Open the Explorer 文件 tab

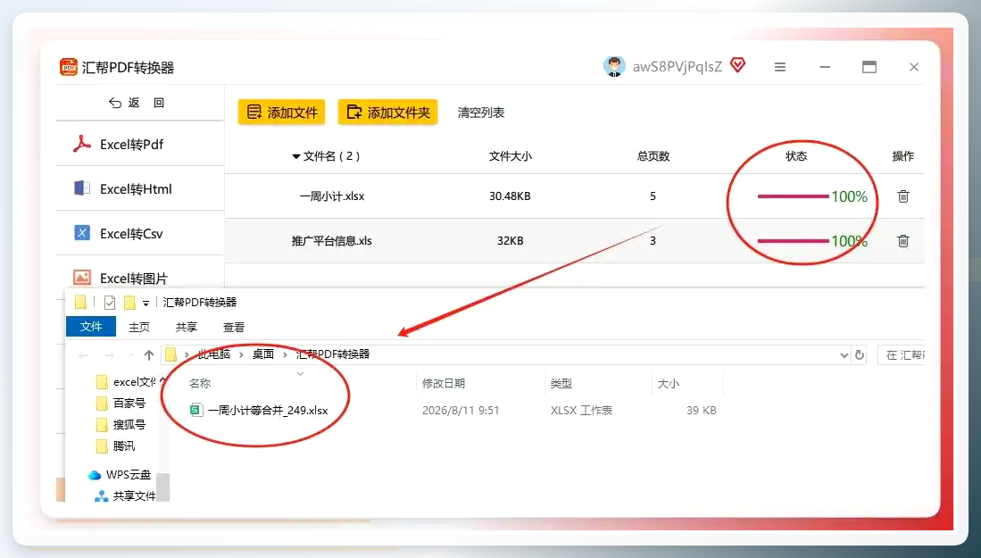tap(91, 327)
